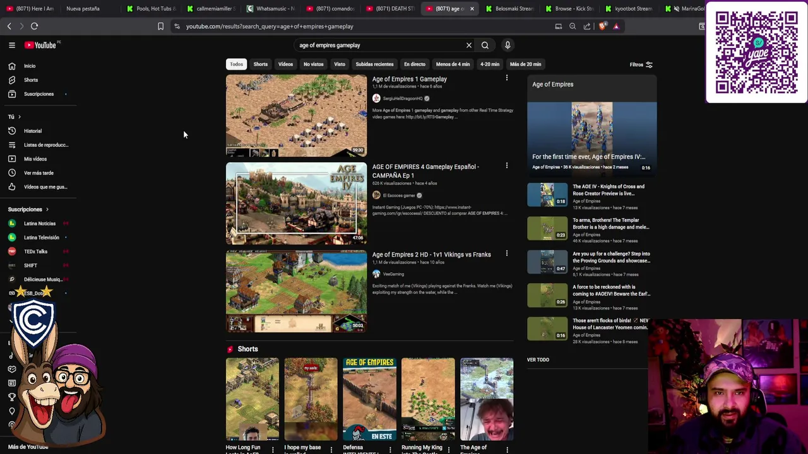The height and width of the screenshot is (454, 808).
Task: Select the Todos filter chip
Action: click(236, 64)
